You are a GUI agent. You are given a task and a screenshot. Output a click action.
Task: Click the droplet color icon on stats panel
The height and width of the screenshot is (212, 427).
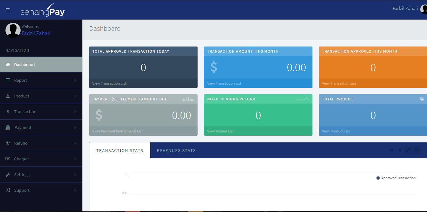(400, 150)
